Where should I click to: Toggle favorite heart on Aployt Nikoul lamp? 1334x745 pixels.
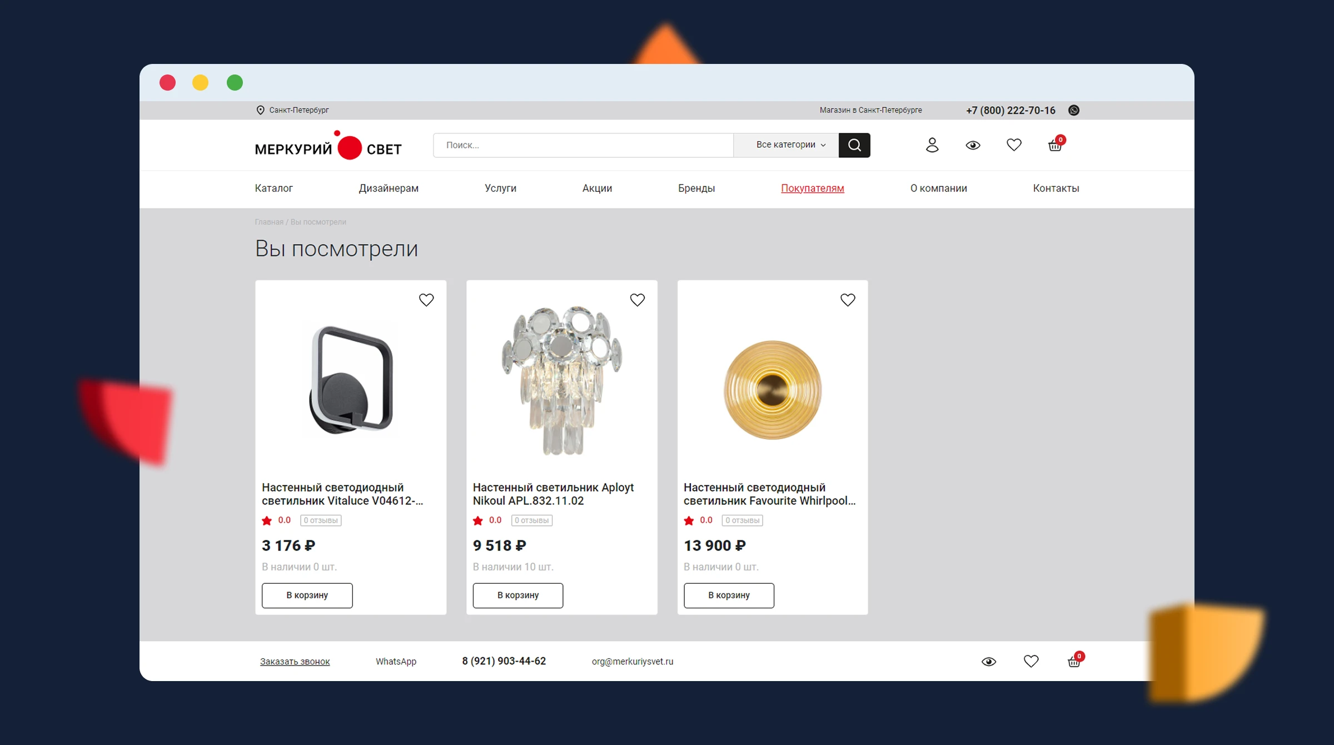click(x=638, y=300)
